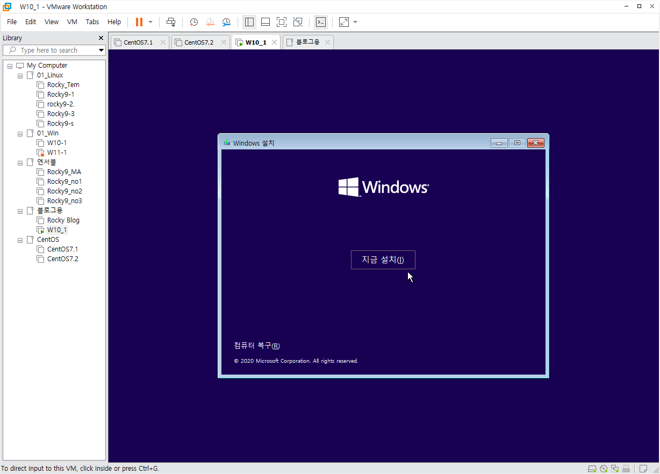660x474 pixels.
Task: Maximize the Windows 설치 dialog
Action: coord(517,143)
